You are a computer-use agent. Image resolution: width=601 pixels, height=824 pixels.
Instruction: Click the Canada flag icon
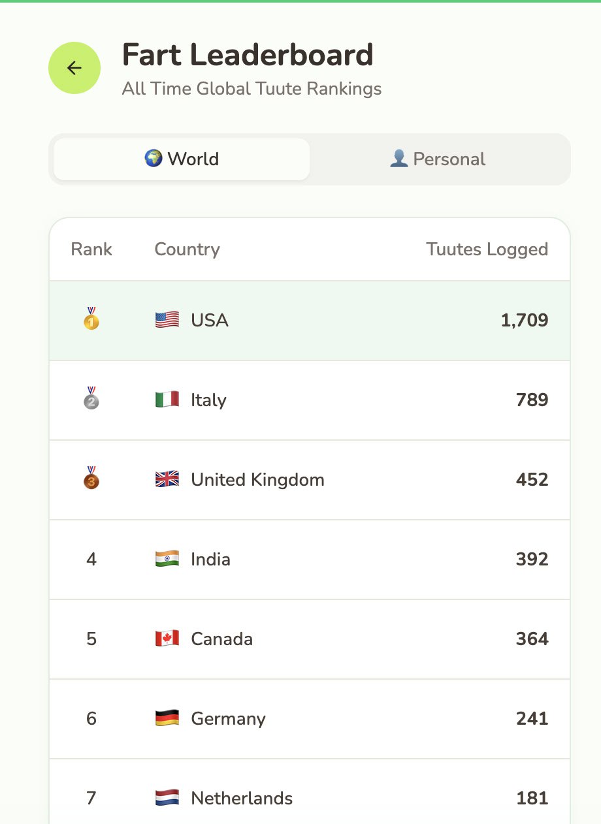click(167, 639)
